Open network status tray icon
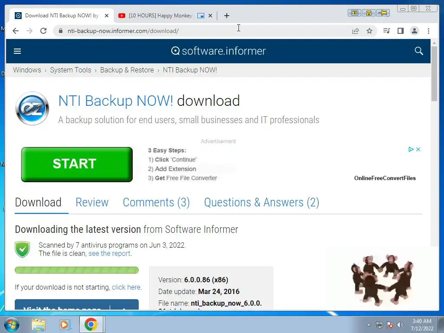This screenshot has width=444, height=333. (379, 325)
